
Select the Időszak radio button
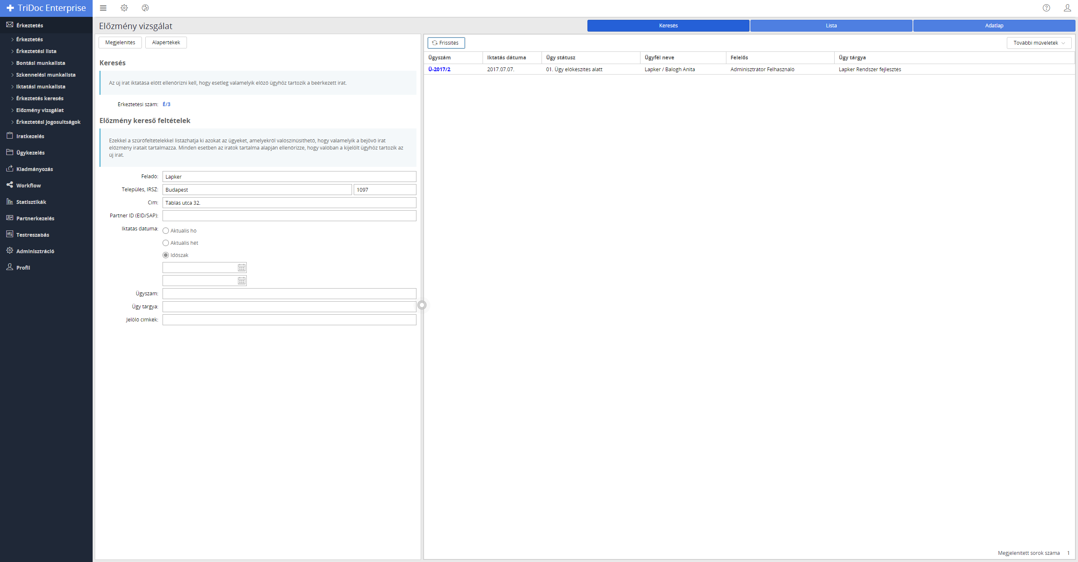(166, 255)
